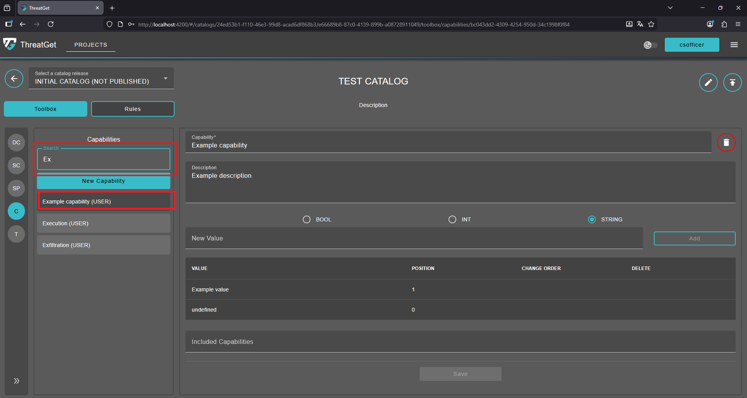Expand the collapsed sidebar with the double chevron
This screenshot has width=747, height=398.
coord(16,380)
